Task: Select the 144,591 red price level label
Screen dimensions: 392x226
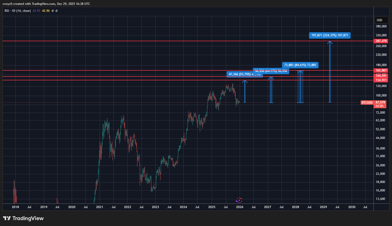Action: coord(381,76)
